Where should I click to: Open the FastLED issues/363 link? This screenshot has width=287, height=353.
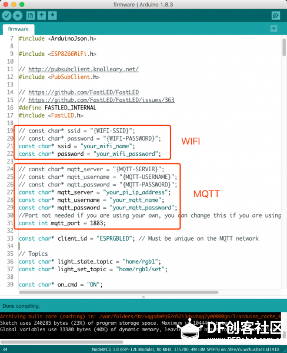point(101,100)
